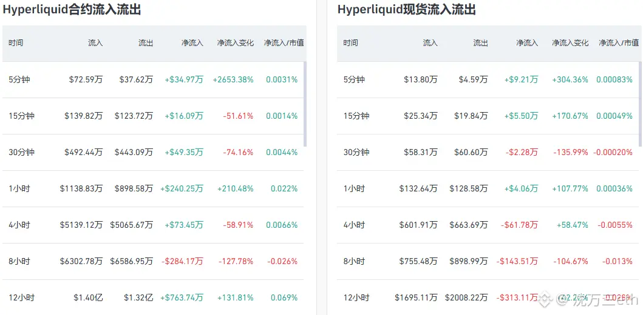Click the $6302.78万 inflow cell
Image resolution: width=643 pixels, height=315 pixels.
pos(81,262)
